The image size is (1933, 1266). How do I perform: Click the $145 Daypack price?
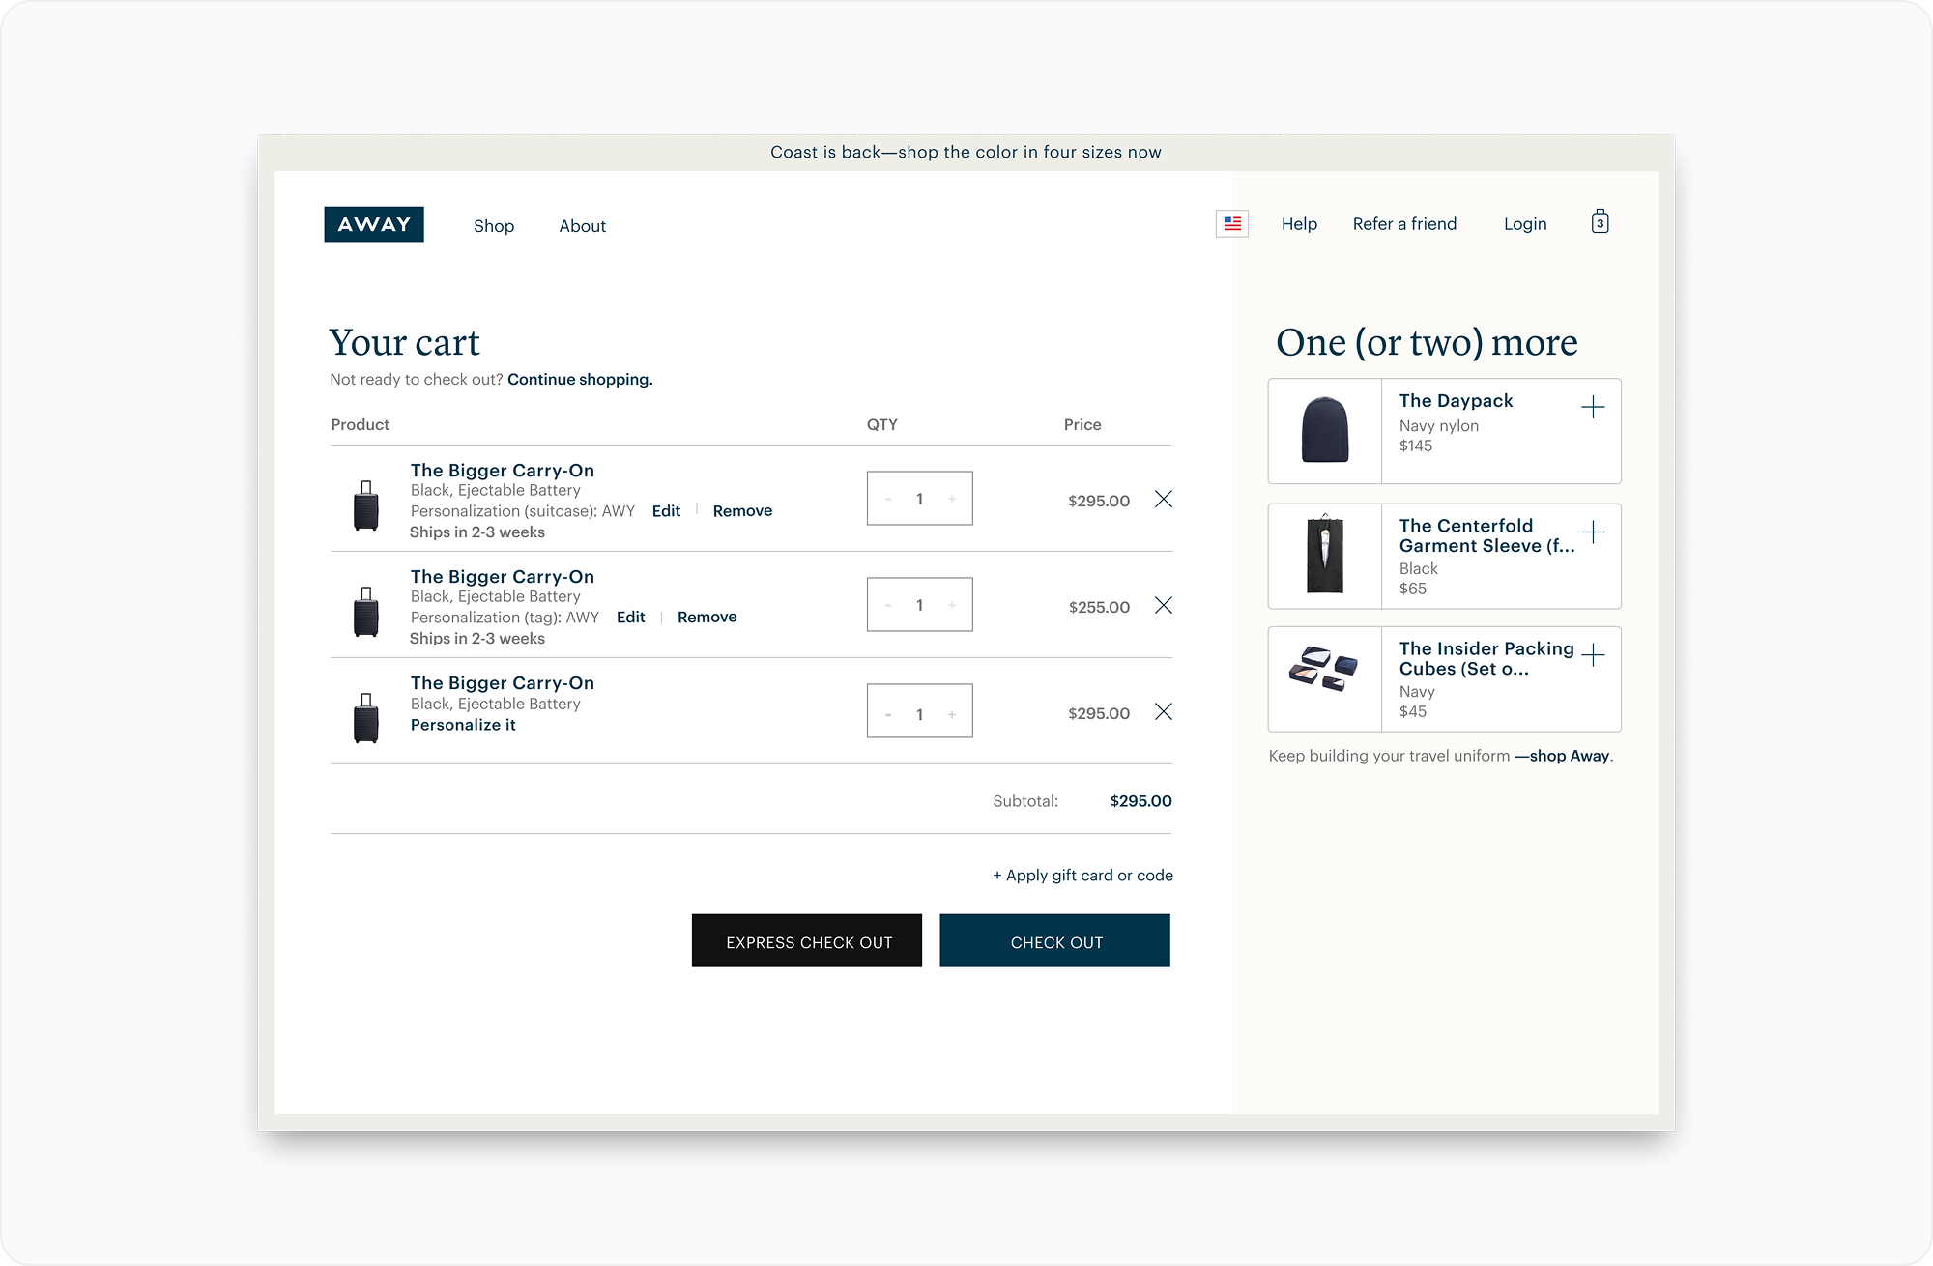1416,446
